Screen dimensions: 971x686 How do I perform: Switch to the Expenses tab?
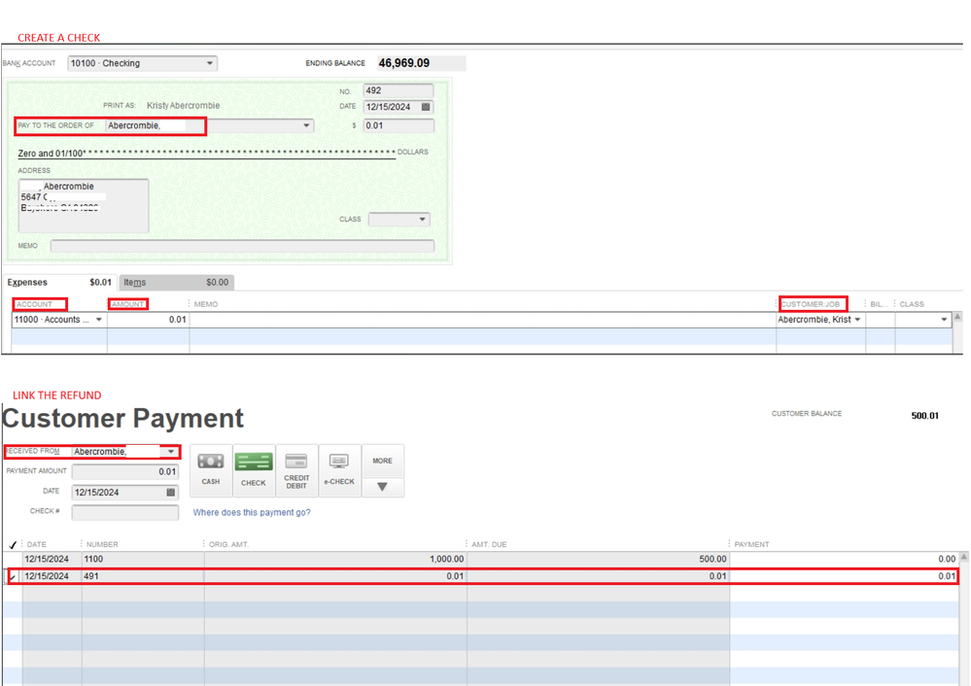59,283
